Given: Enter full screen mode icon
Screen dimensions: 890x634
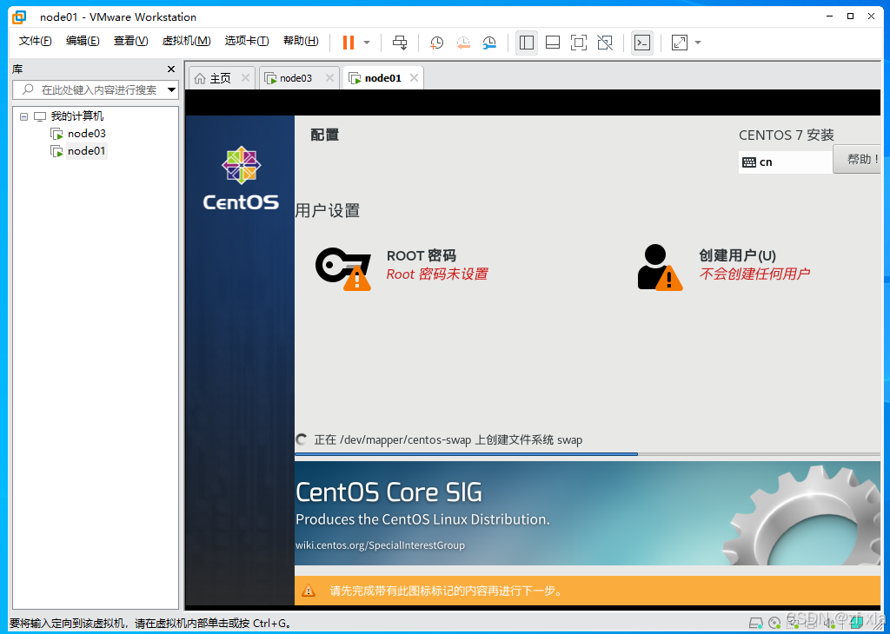Looking at the screenshot, I should (578, 43).
